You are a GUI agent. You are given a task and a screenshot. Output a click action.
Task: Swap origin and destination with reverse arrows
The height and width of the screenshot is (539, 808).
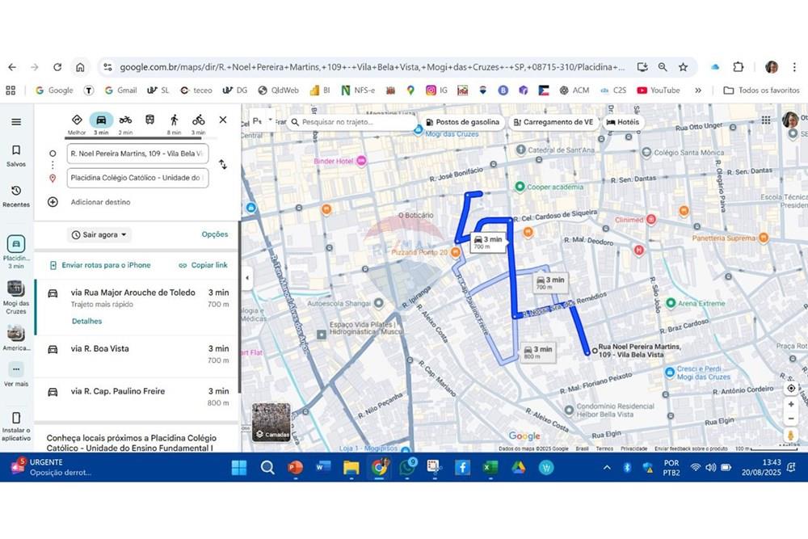223,165
